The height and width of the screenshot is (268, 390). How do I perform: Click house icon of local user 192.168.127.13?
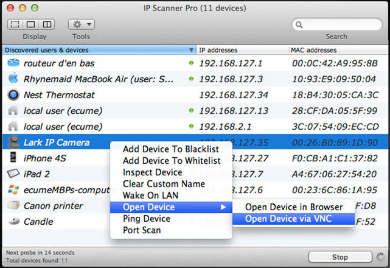(13, 110)
